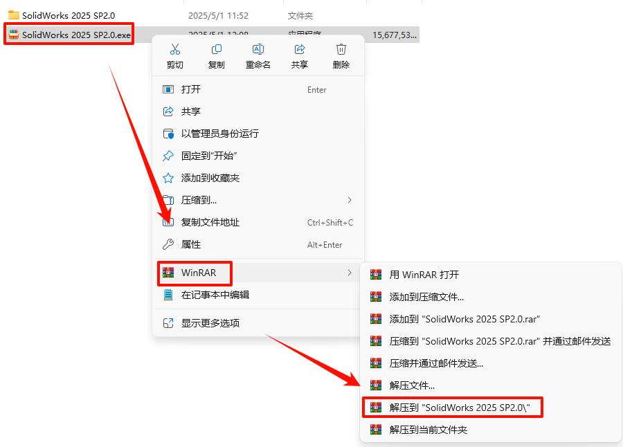Choose Pin to Start (固定到"开始")
Viewport: 623px width, 447px height.
[x=258, y=156]
